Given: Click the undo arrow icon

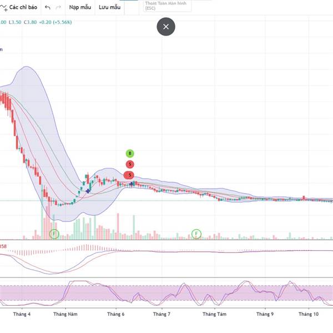Looking at the screenshot, I should pyautogui.click(x=48, y=7).
